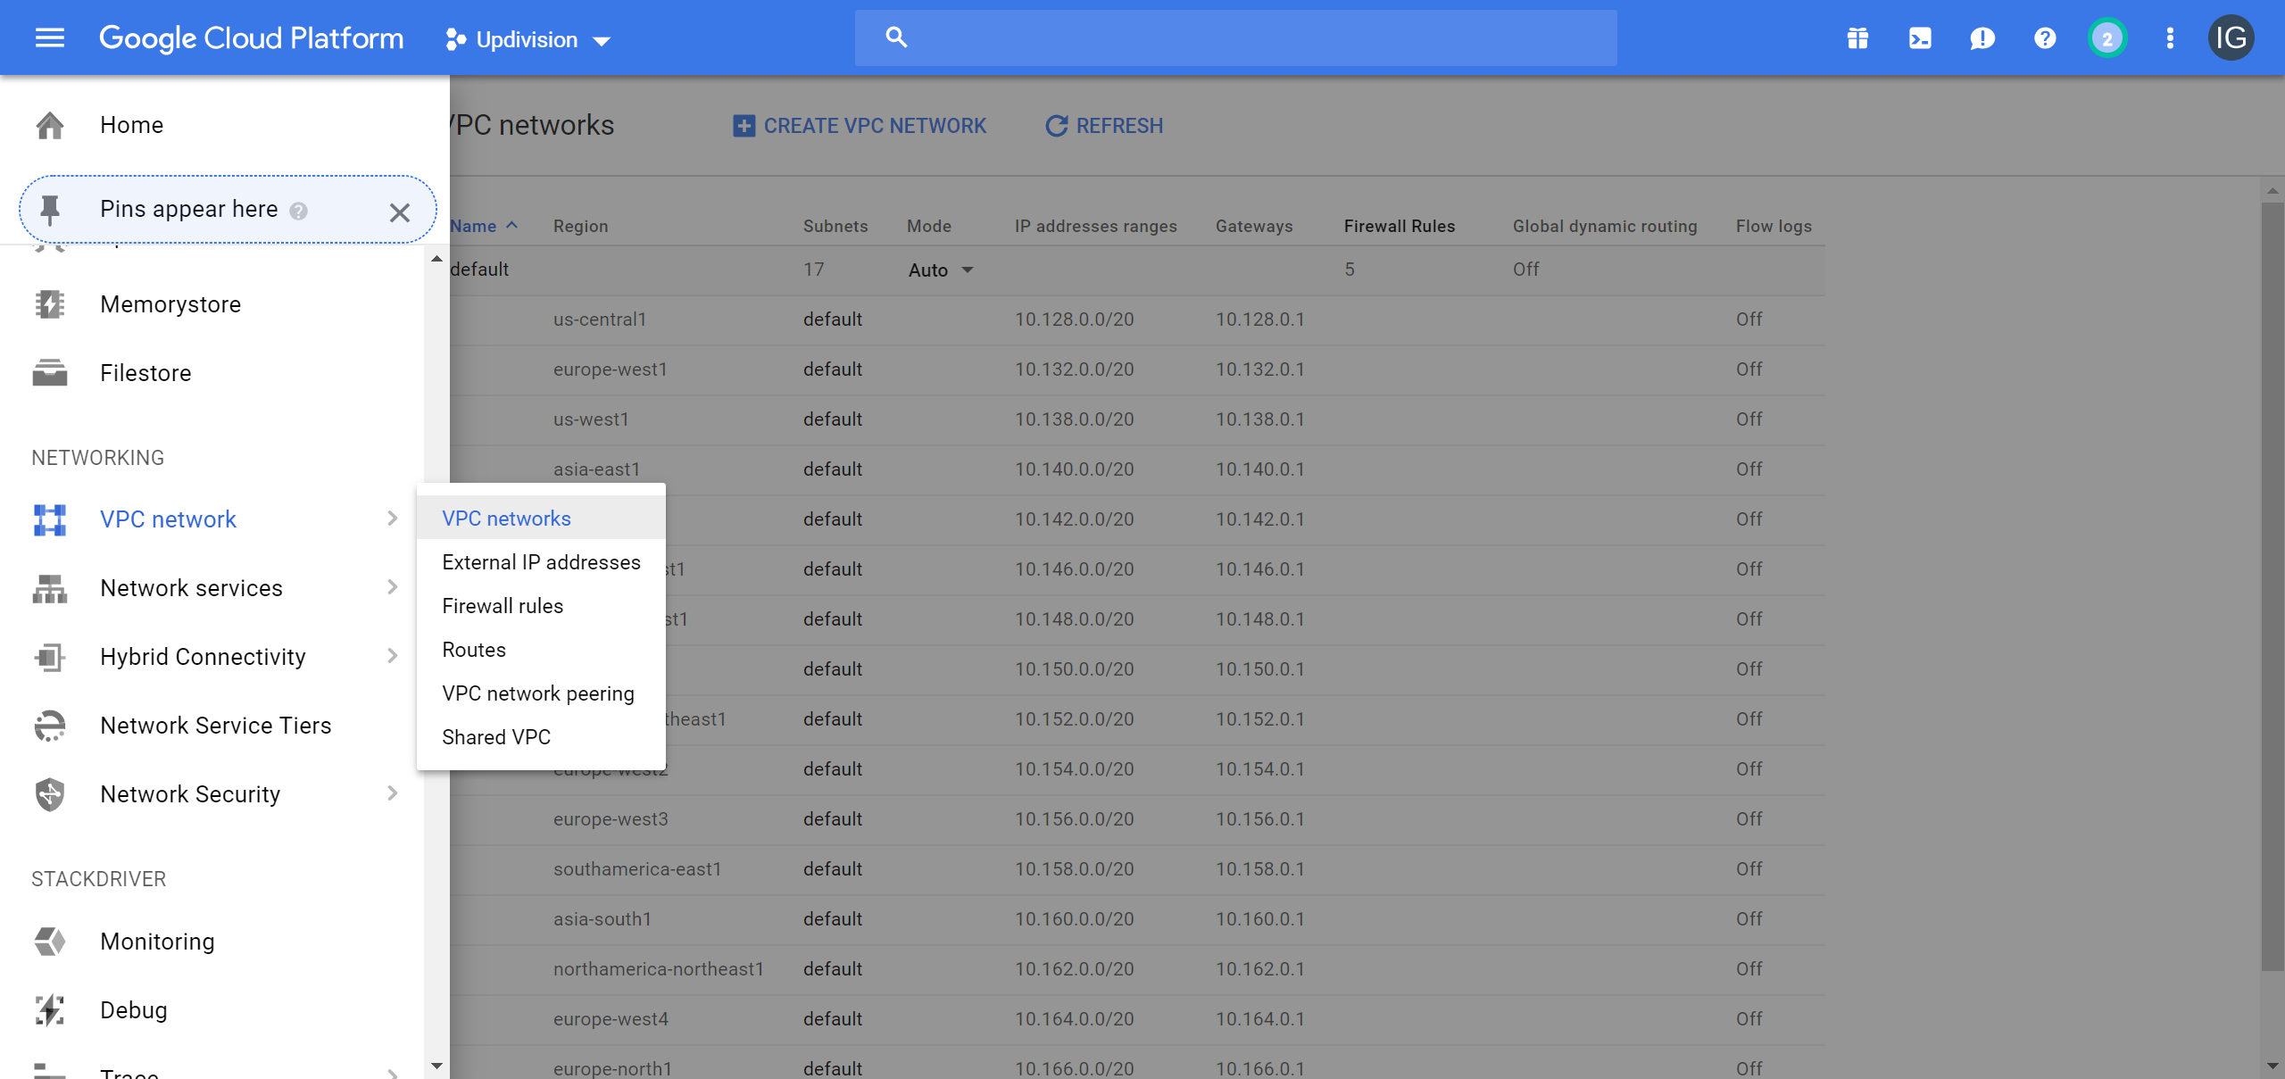Open the help question mark icon
Image resolution: width=2285 pixels, height=1079 pixels.
pyautogui.click(x=2045, y=38)
